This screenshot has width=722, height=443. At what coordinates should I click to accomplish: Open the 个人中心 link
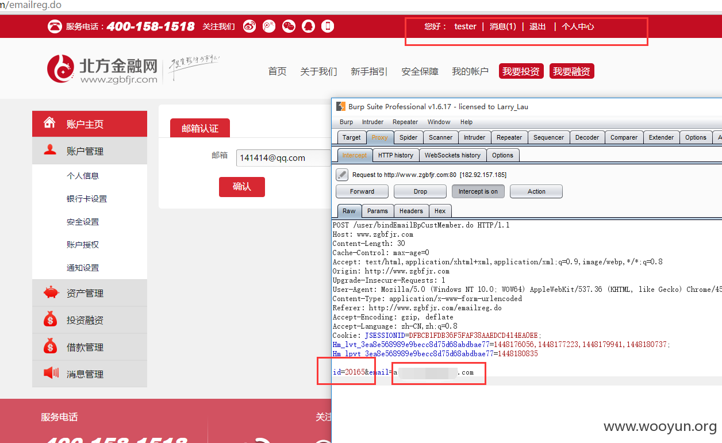click(578, 26)
